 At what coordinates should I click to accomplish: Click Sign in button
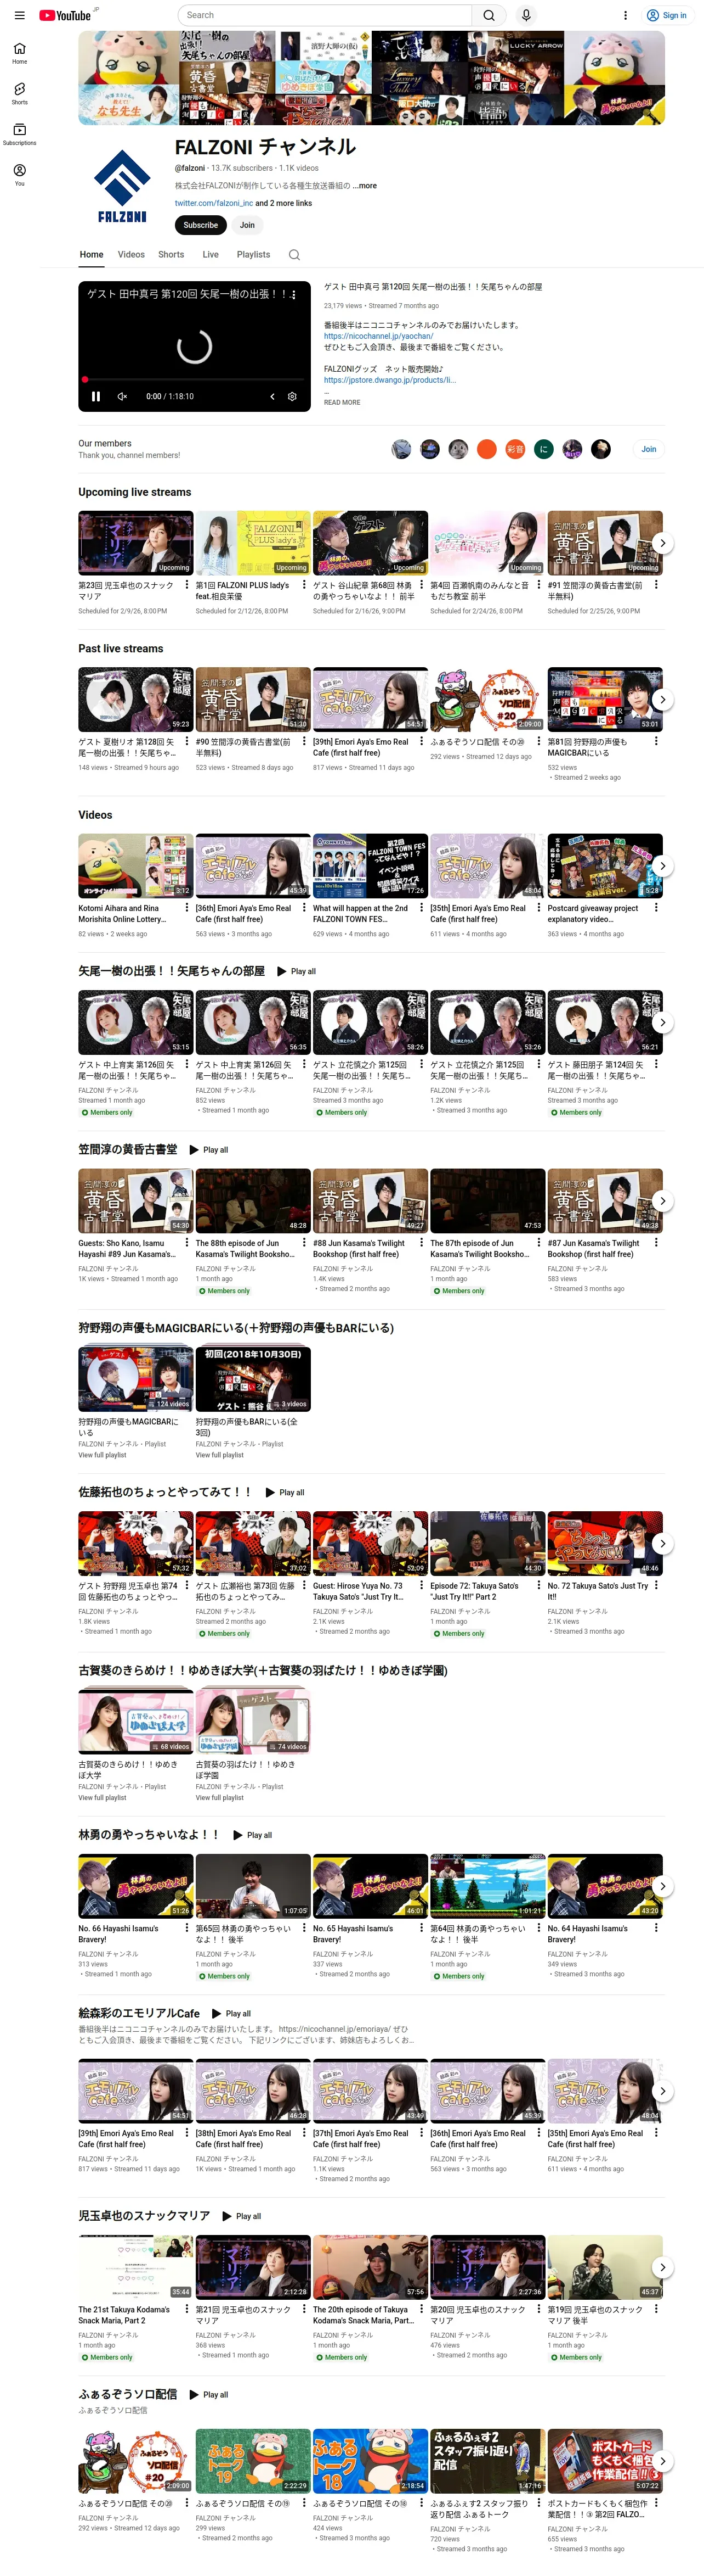[667, 15]
